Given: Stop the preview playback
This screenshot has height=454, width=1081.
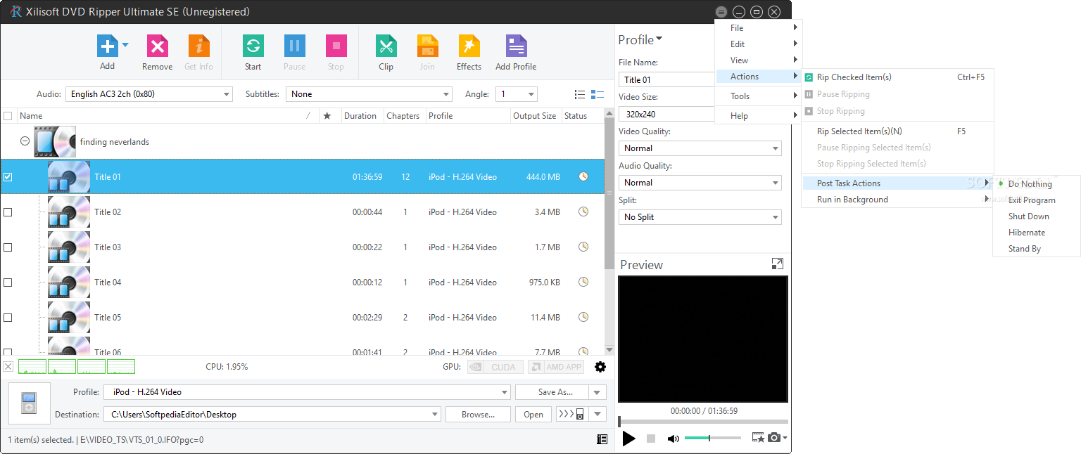Looking at the screenshot, I should tap(651, 439).
